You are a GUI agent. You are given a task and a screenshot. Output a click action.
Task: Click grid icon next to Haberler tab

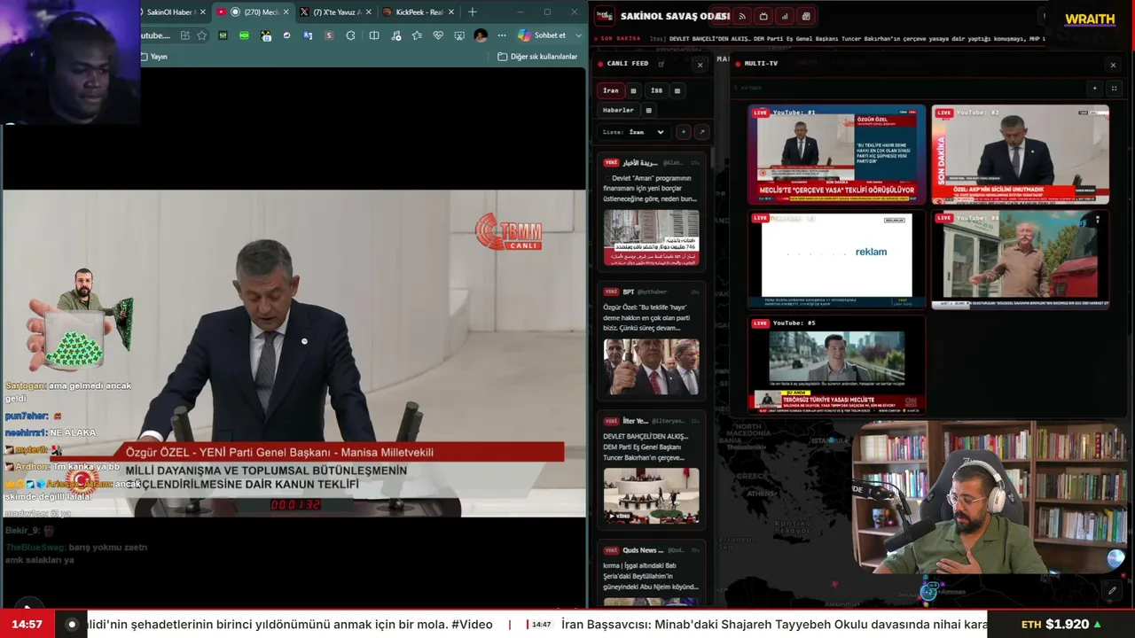648,111
